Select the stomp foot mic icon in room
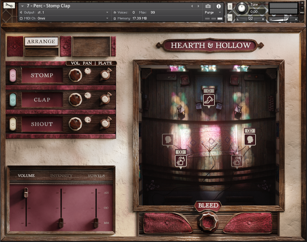 [x=209, y=100]
